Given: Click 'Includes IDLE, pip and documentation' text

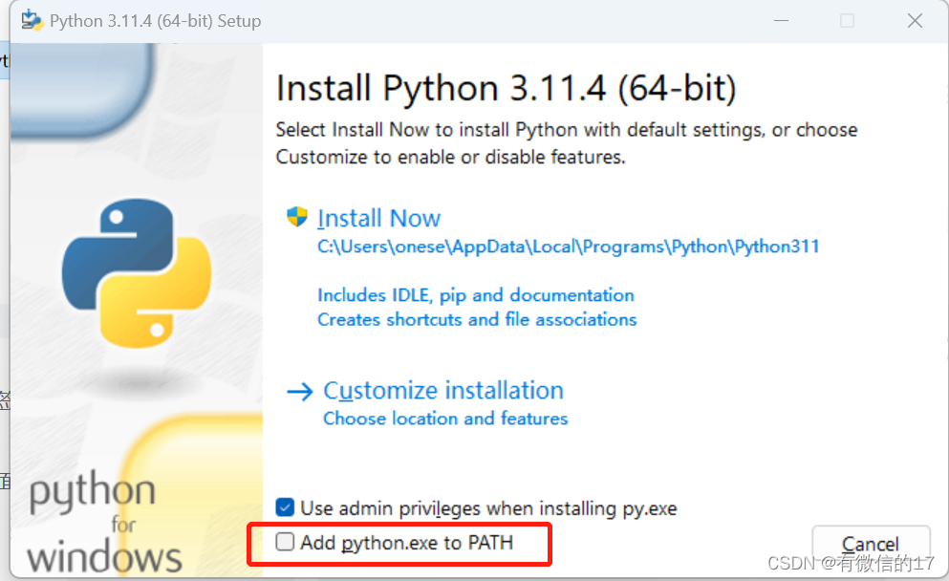Looking at the screenshot, I should pos(475,295).
